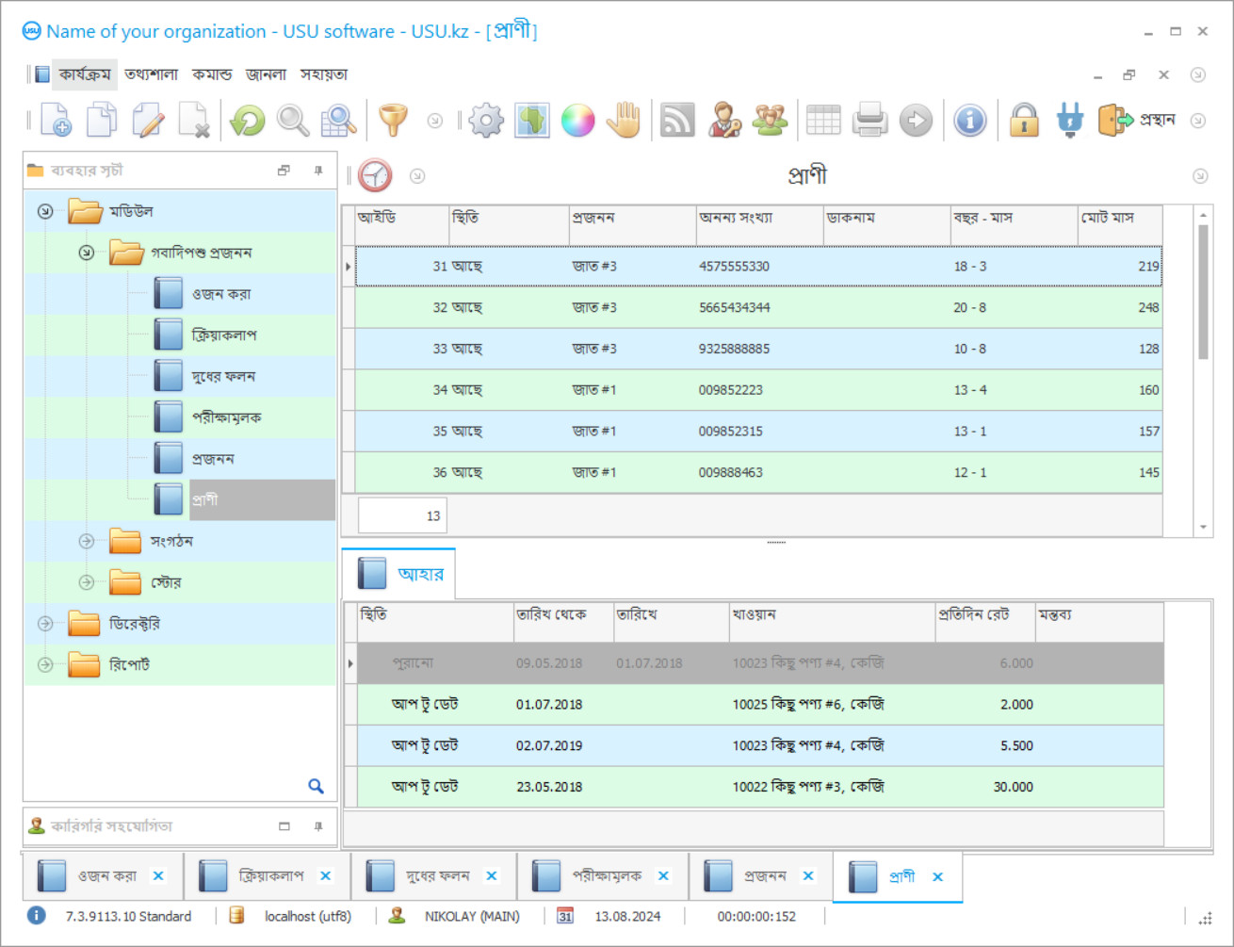Click the প্রস্থান exit button
The height and width of the screenshot is (947, 1234).
[1138, 121]
